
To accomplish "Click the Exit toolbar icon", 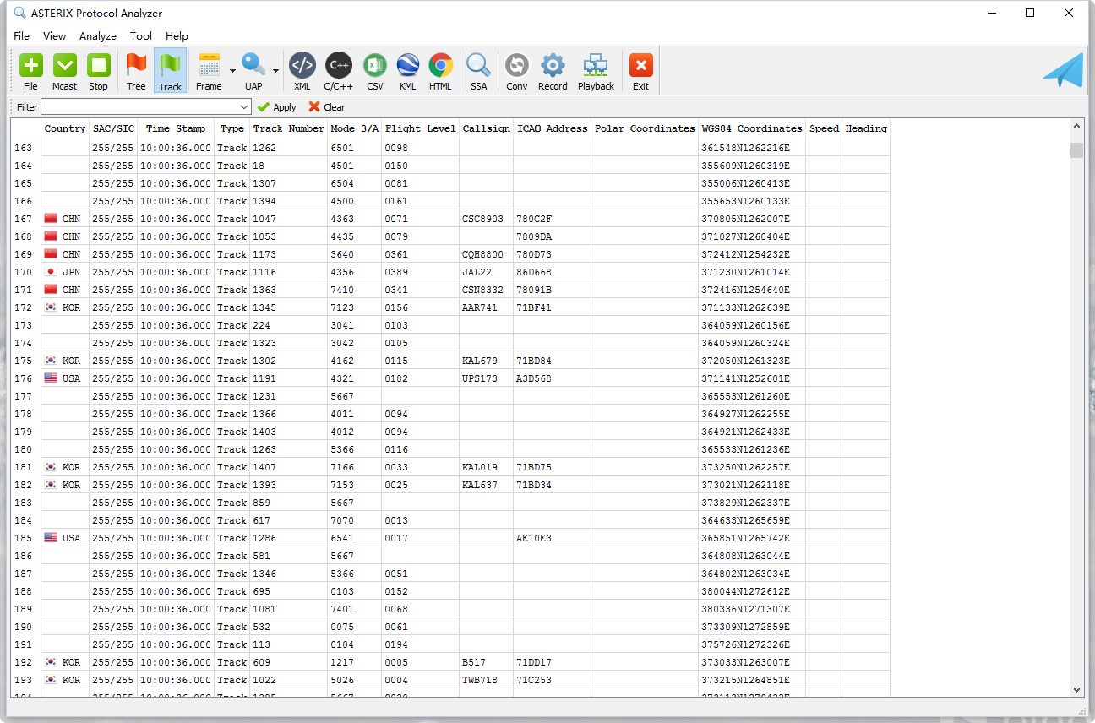I will 641,71.
